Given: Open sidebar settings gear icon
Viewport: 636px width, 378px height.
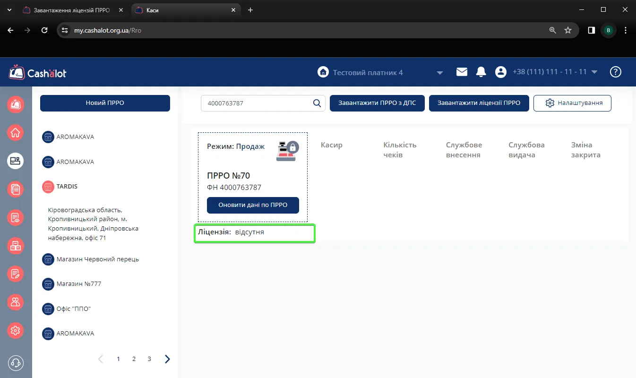Looking at the screenshot, I should click(16, 330).
